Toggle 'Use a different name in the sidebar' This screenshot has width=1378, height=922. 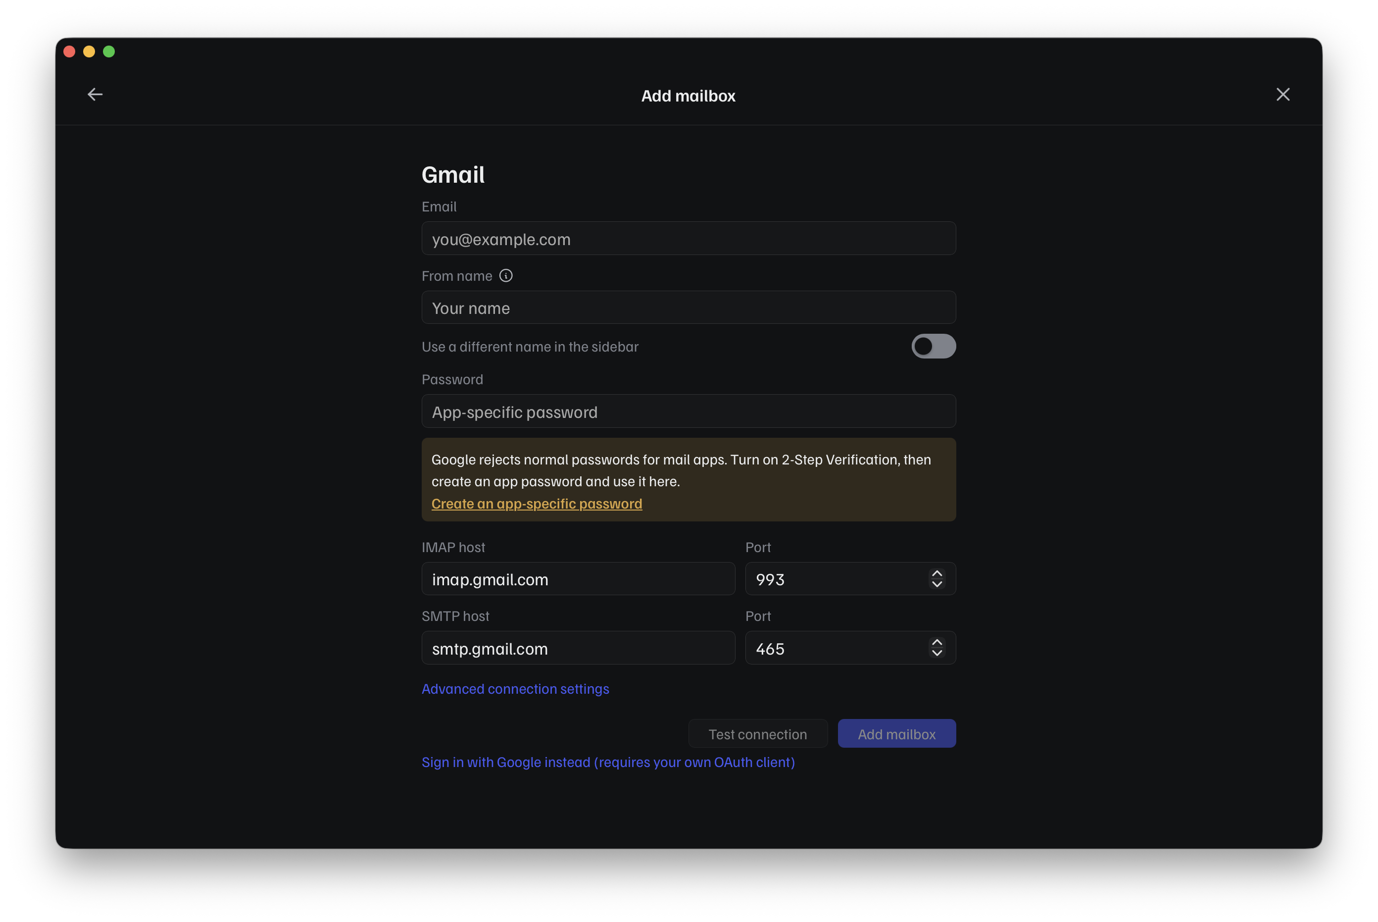tap(933, 346)
